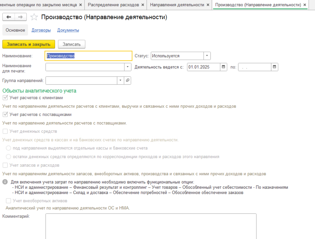Click into the Комментарий text area
The height and width of the screenshot is (239, 315).
click(x=151, y=225)
